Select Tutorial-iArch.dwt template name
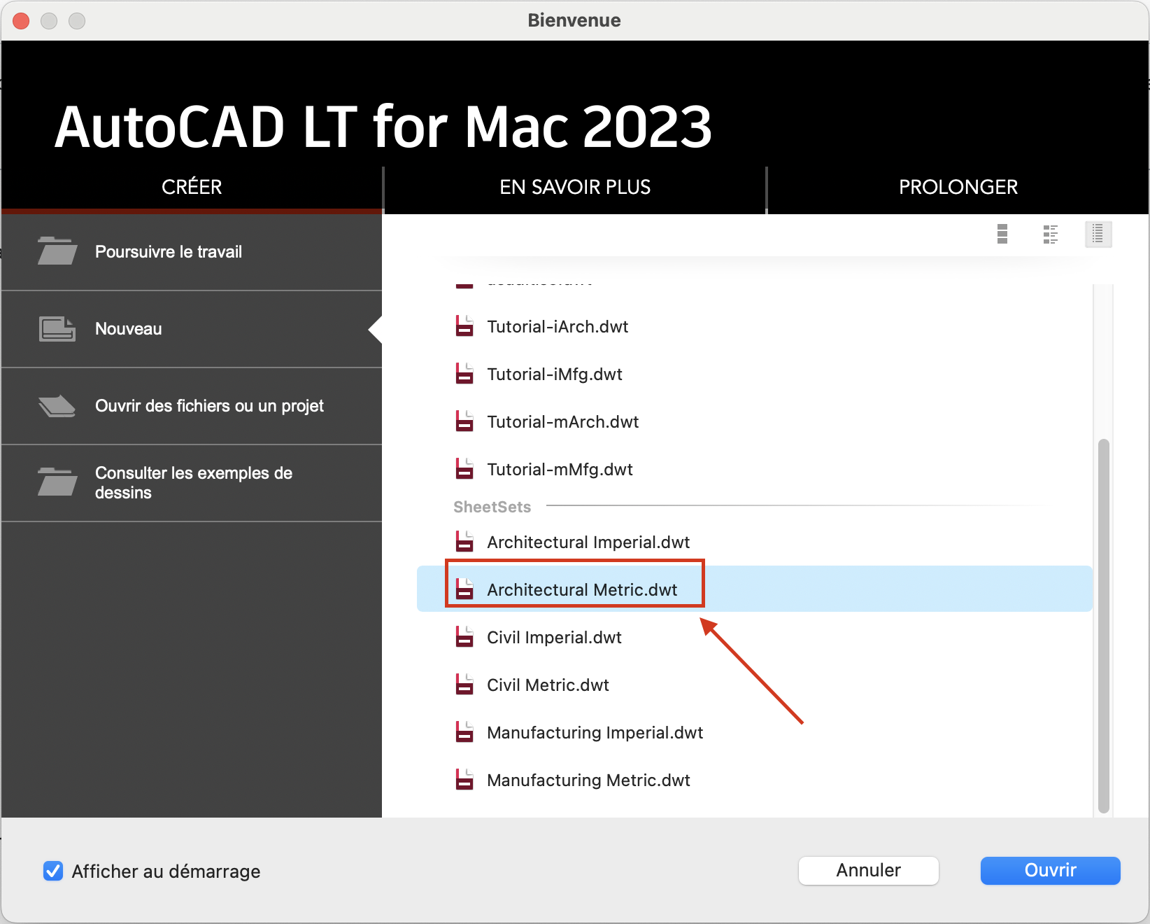Screen dimensions: 1150x924 point(558,327)
